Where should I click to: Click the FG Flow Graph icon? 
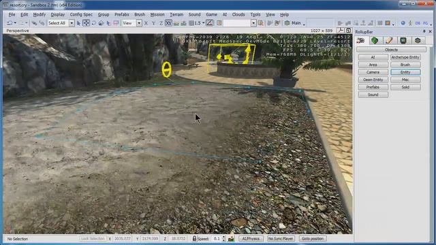coord(425,23)
